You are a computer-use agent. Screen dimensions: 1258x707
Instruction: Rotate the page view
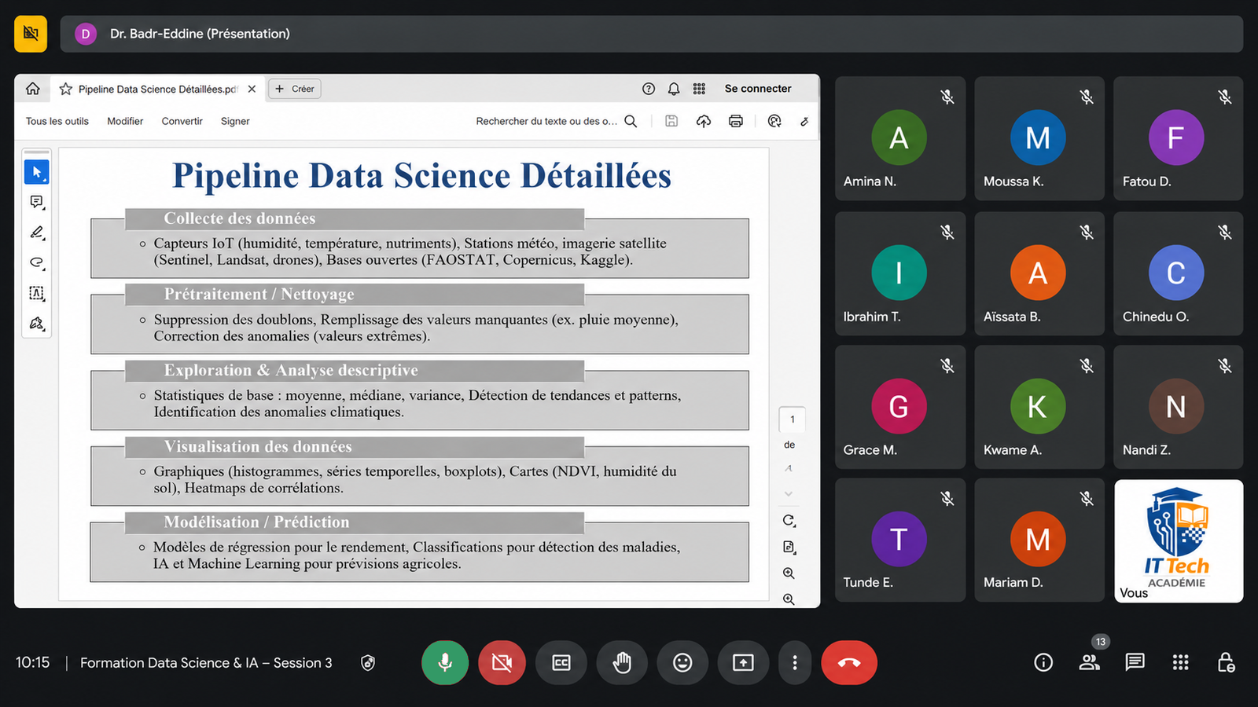pyautogui.click(x=789, y=520)
